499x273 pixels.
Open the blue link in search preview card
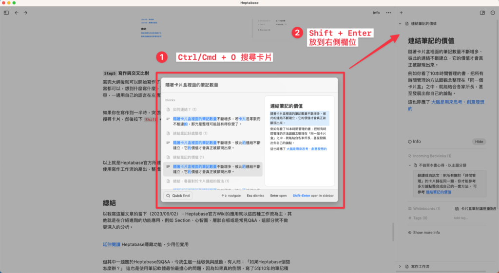[307, 149]
